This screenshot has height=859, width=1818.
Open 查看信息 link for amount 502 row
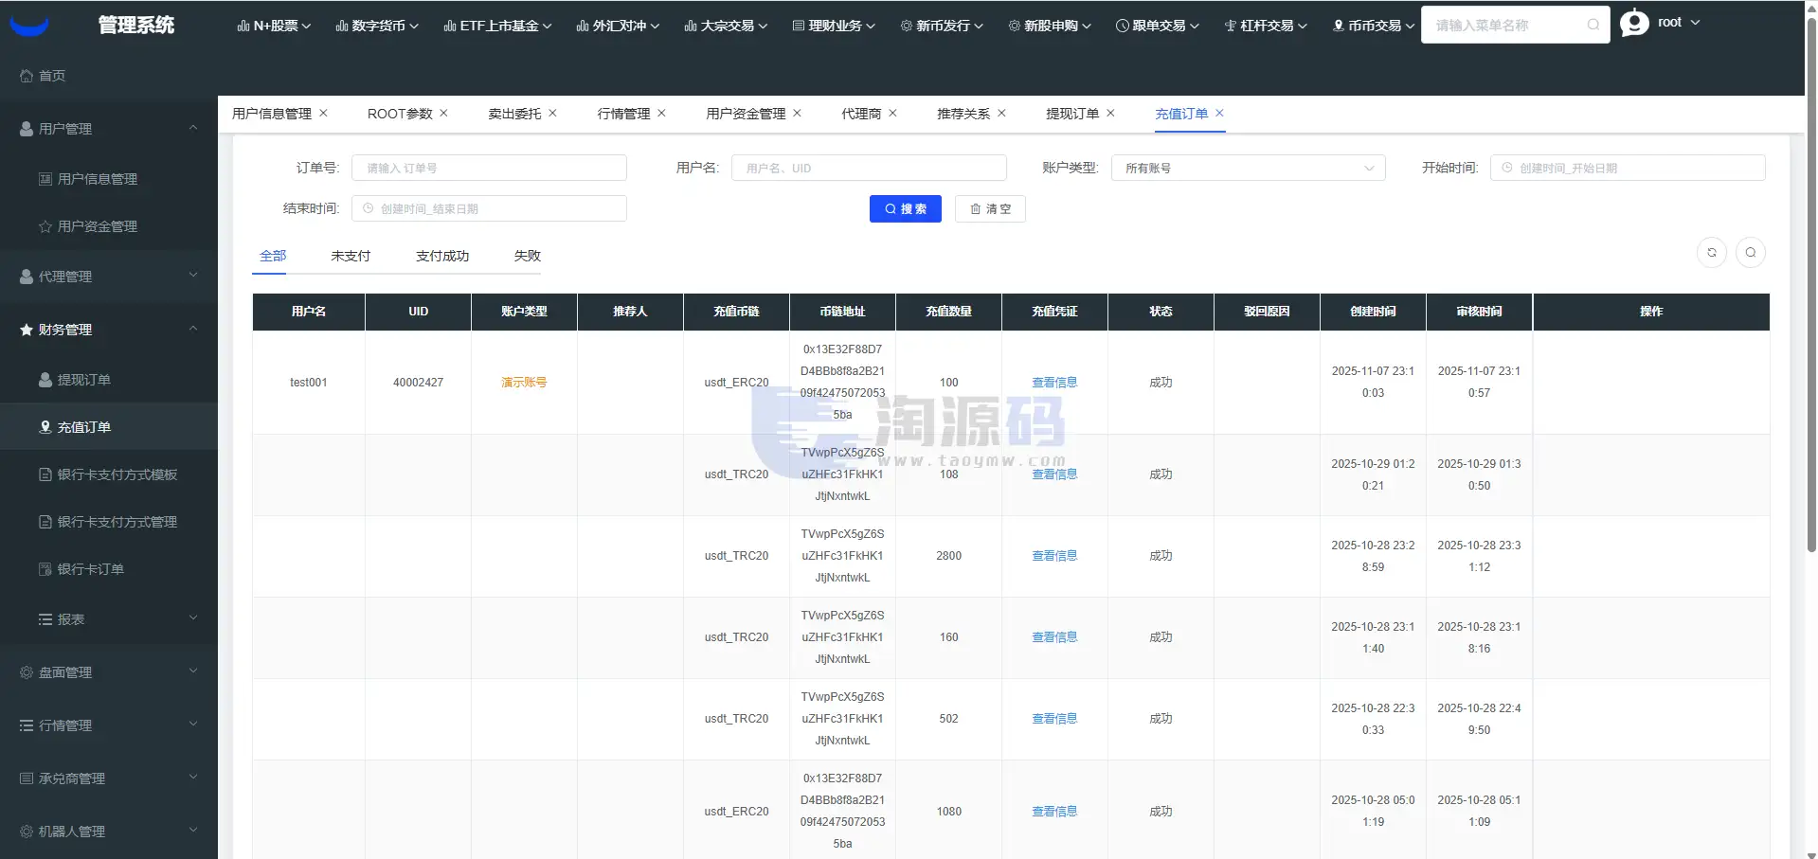tap(1054, 719)
